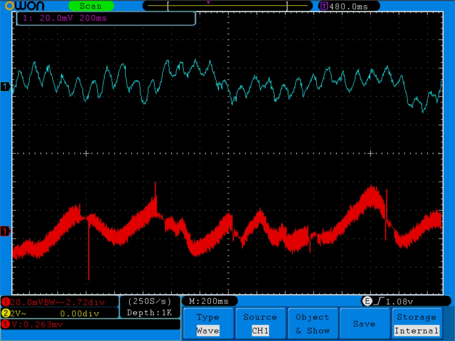The height and width of the screenshot is (341, 455).
Task: Click the red CH1 ground level marker
Action: [5, 231]
